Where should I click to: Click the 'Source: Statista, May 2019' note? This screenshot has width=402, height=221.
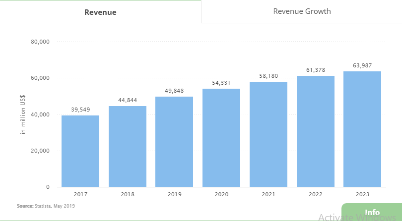pyautogui.click(x=46, y=206)
